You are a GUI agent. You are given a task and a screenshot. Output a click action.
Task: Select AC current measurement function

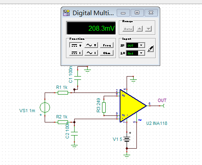(91, 53)
